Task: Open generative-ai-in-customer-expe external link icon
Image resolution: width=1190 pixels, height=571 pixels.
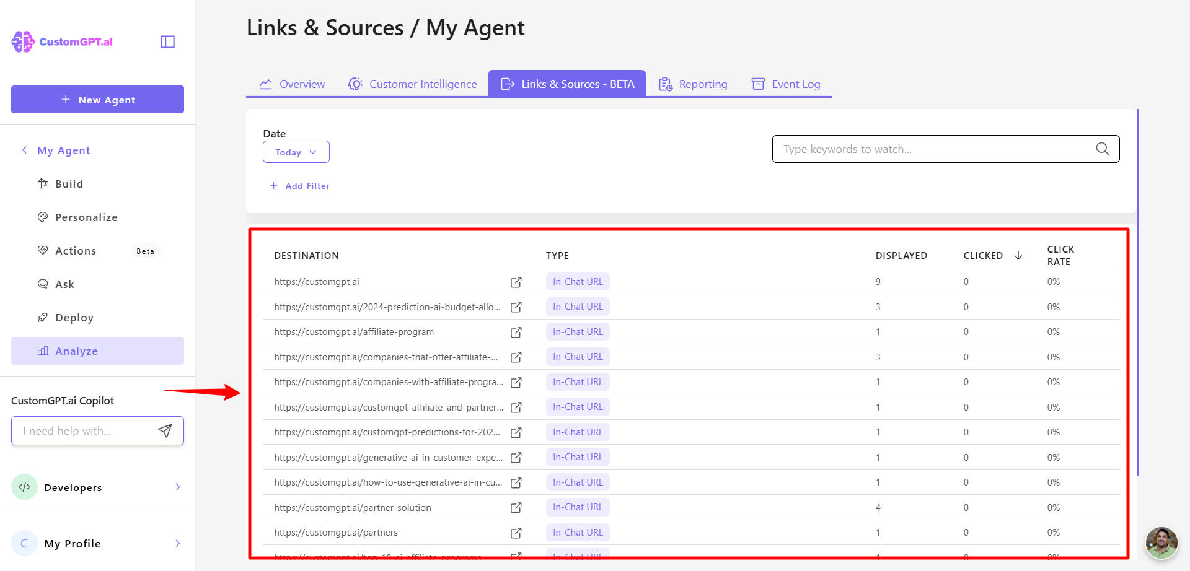Action: point(516,458)
